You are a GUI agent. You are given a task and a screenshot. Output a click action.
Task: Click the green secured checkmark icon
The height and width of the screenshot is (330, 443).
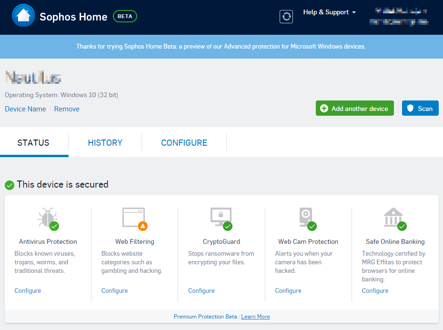[x=10, y=185]
